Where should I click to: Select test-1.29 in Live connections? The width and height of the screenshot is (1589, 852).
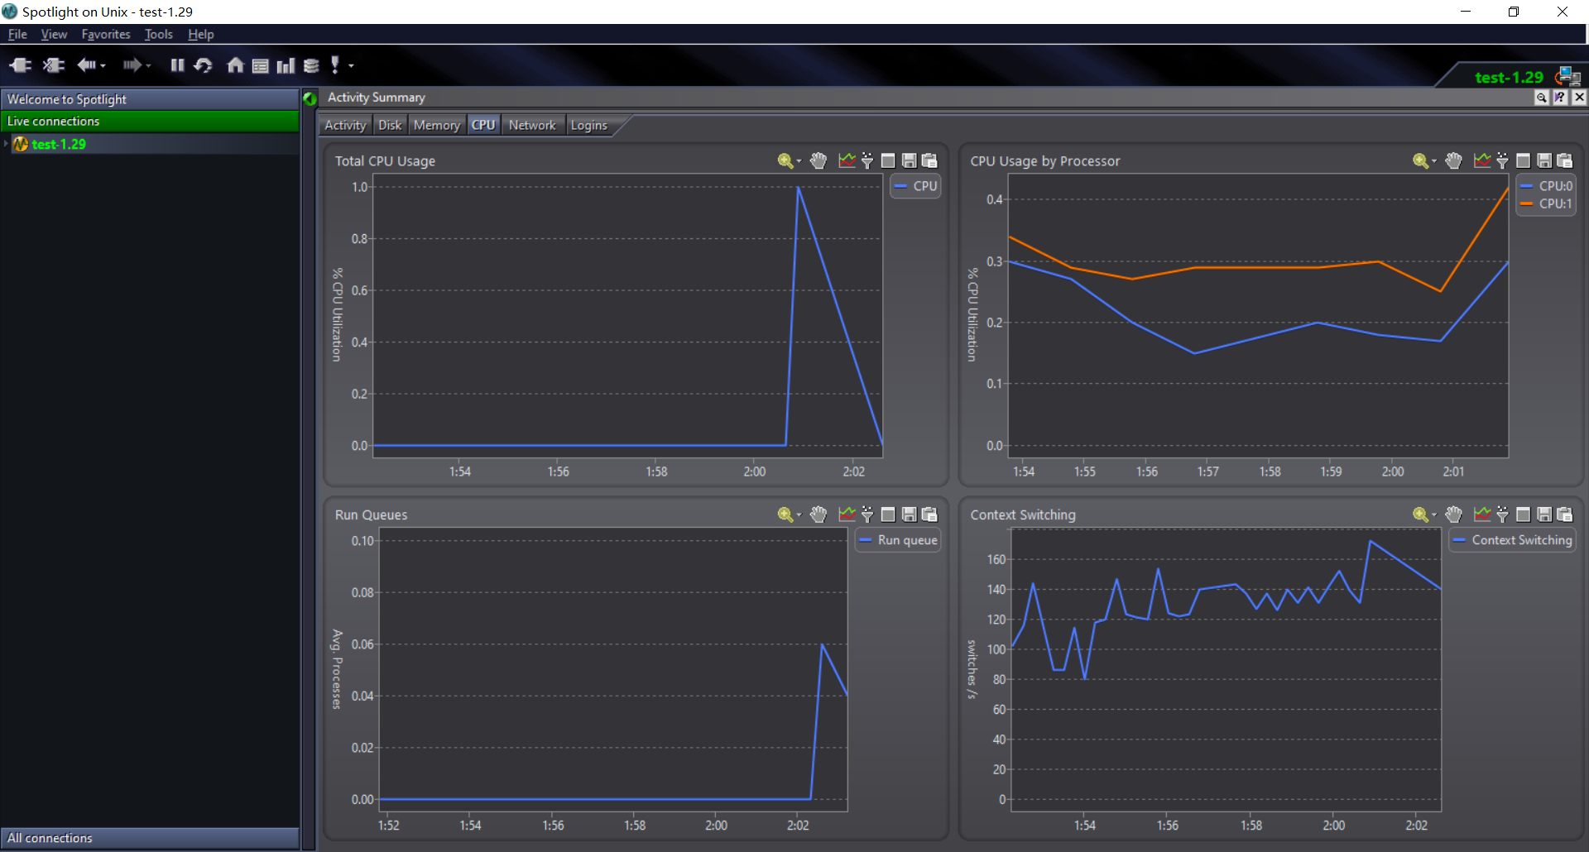coord(58,144)
